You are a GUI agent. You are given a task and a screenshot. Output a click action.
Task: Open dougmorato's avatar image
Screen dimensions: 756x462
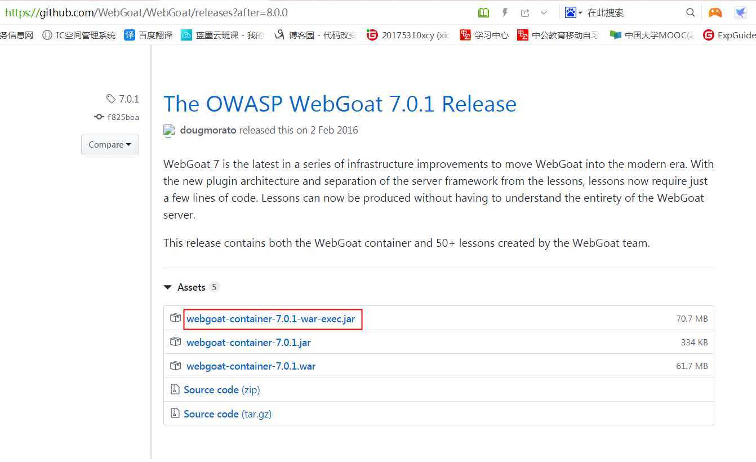coord(169,130)
